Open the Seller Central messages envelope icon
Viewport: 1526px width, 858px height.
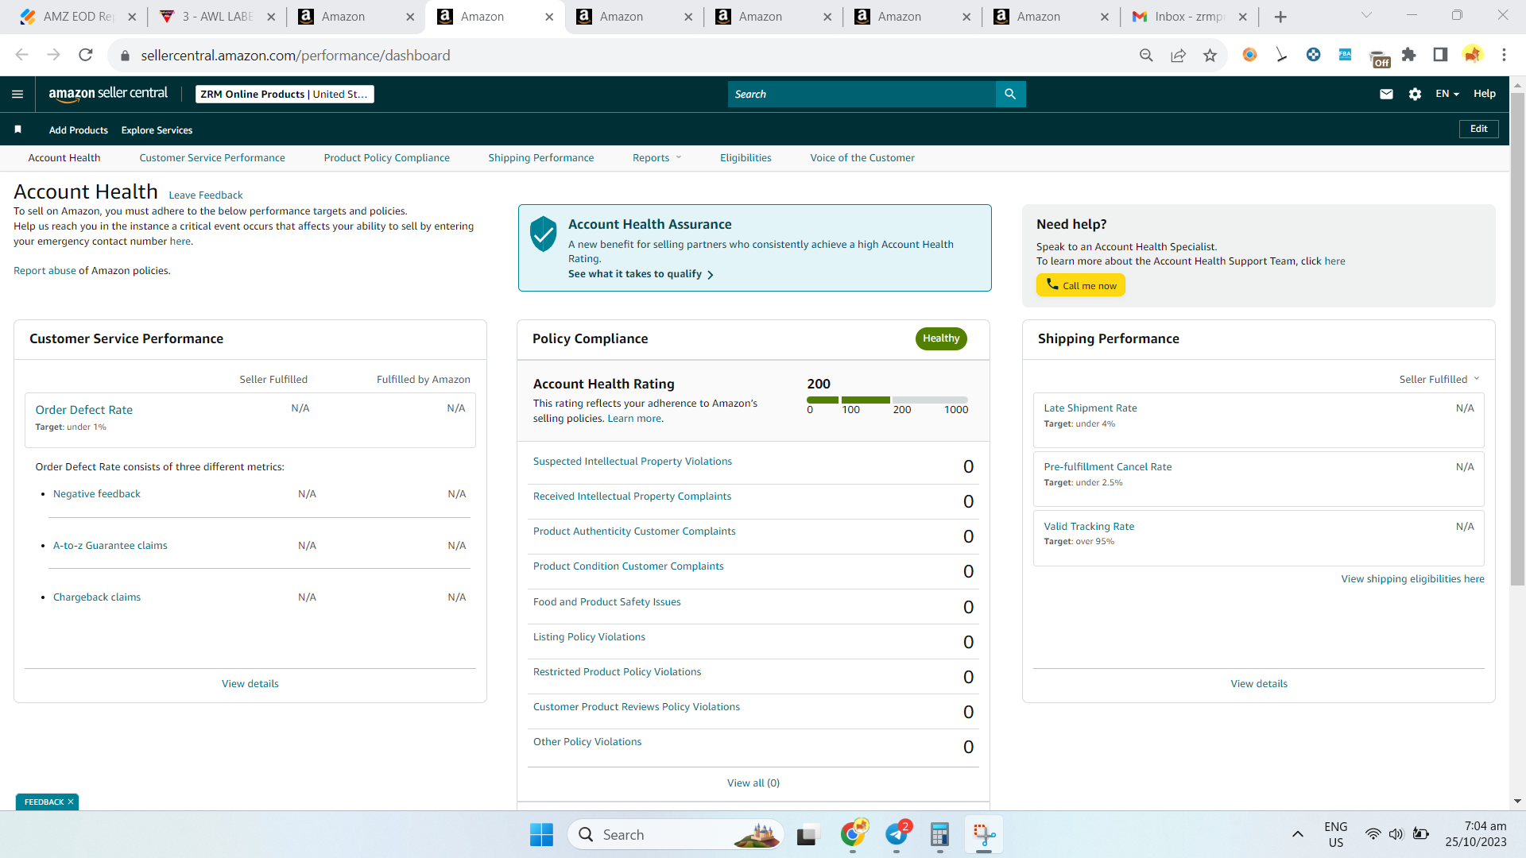1386,94
